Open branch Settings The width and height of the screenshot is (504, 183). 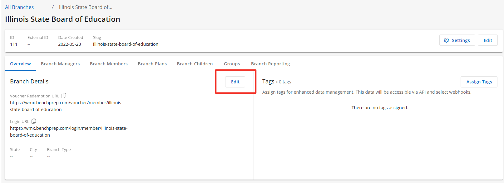pyautogui.click(x=457, y=40)
